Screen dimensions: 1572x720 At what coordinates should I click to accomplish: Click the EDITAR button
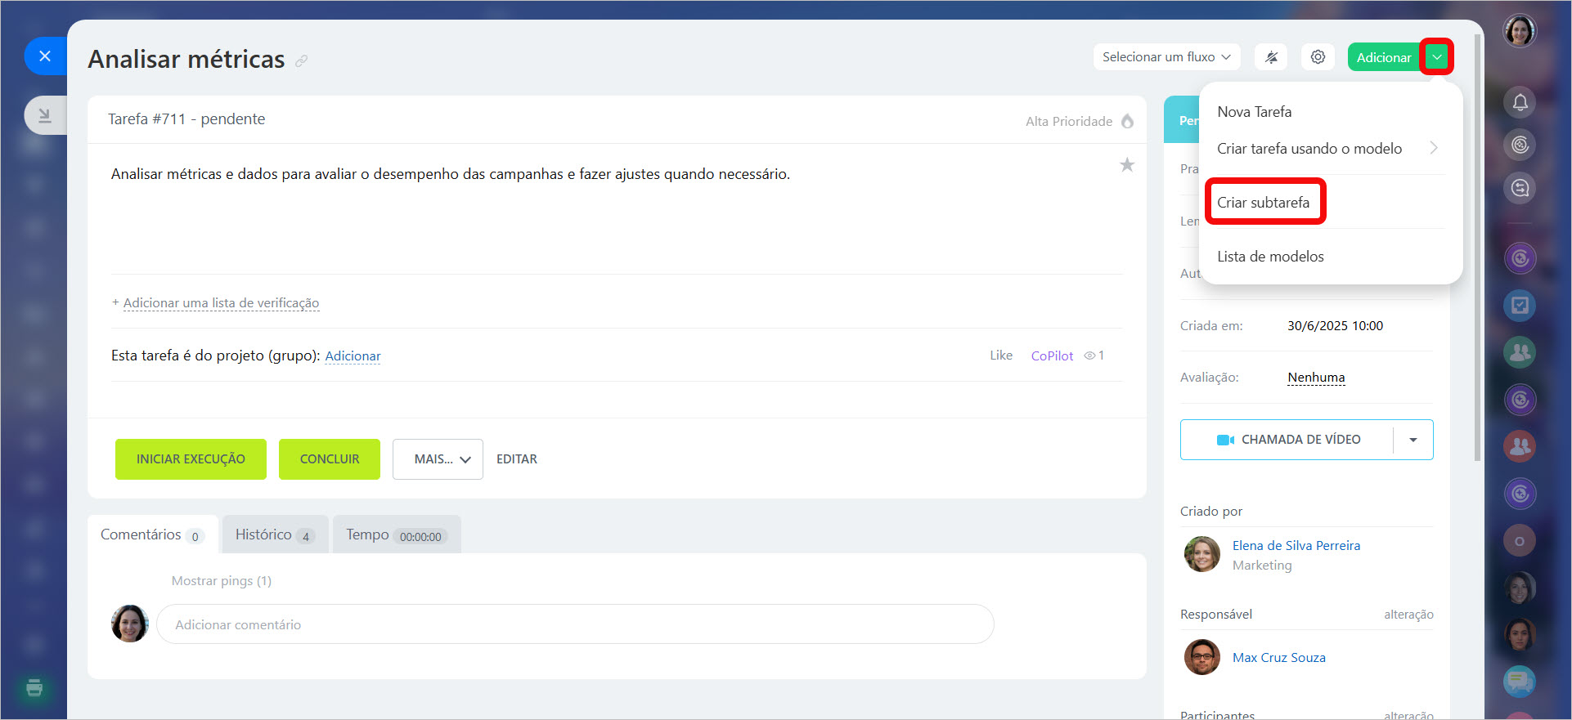(517, 459)
